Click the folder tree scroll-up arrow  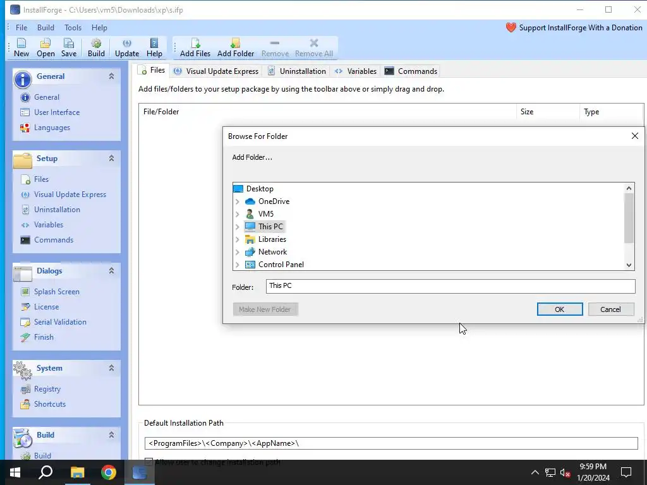click(x=629, y=188)
